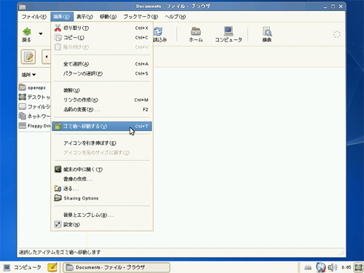Click the icon beside 設定(N)
Viewport: 364px width, 273px height.
(x=58, y=224)
